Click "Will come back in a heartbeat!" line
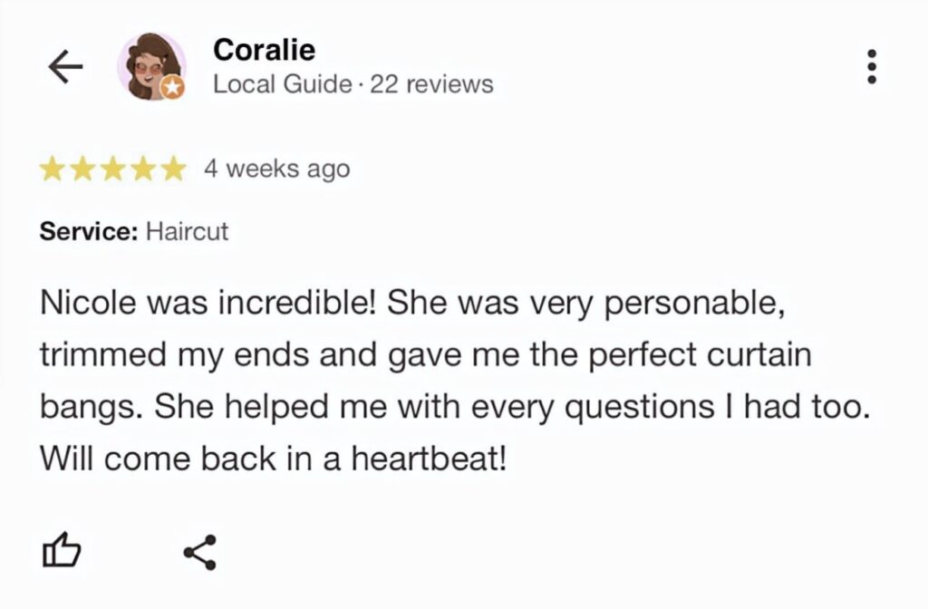Screen dimensions: 928x609 point(273,459)
